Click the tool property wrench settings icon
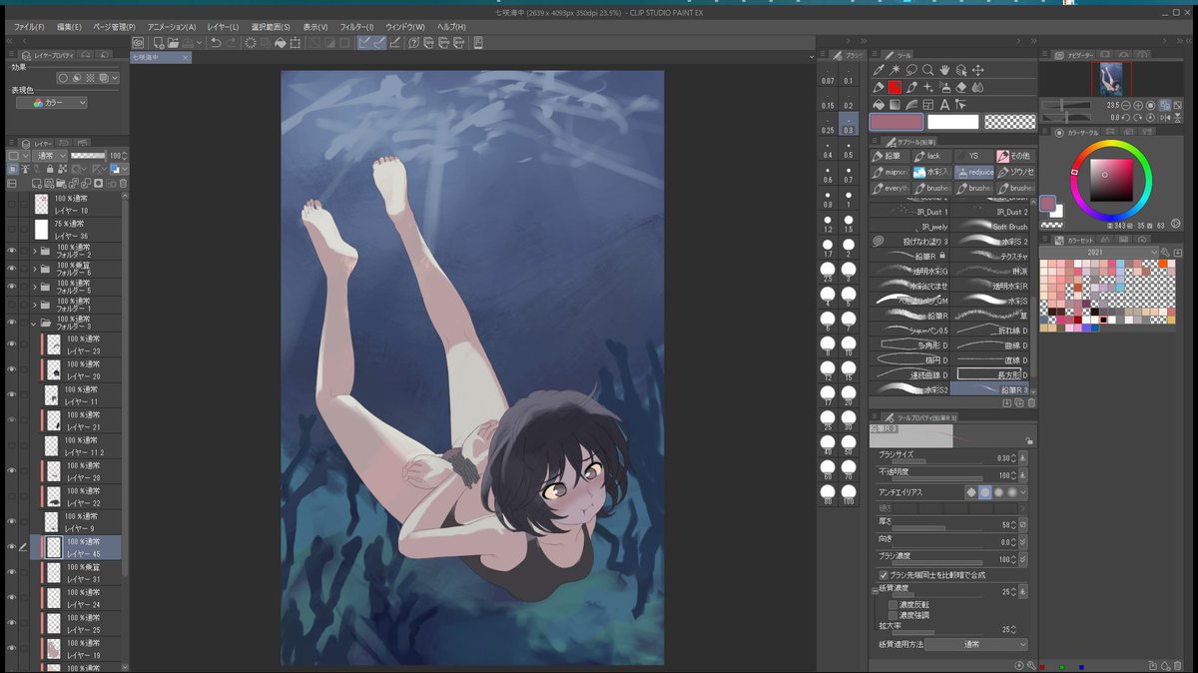1198x673 pixels. [x=1031, y=665]
